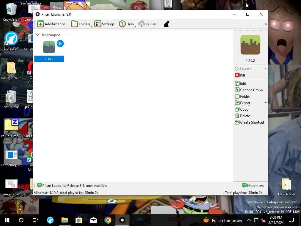
Task: Open the cancelfag+... desktop file
Action: click(11, 187)
